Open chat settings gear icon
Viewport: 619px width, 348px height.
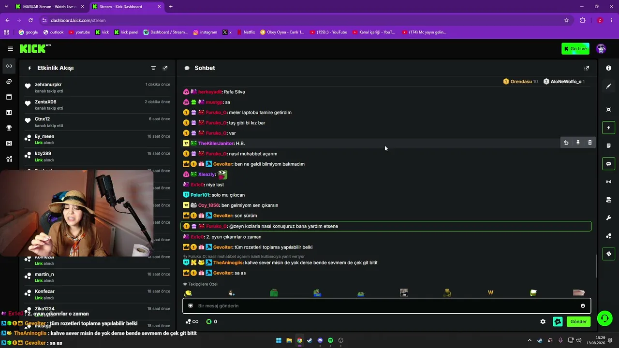tap(543, 321)
